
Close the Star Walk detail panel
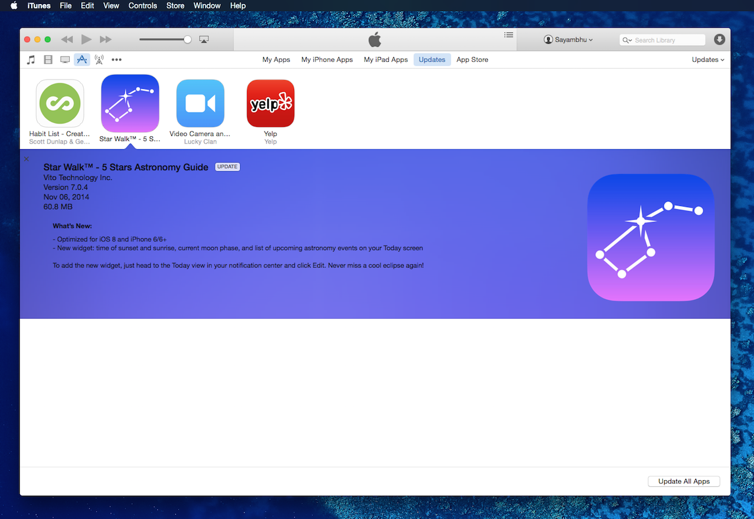coord(26,159)
